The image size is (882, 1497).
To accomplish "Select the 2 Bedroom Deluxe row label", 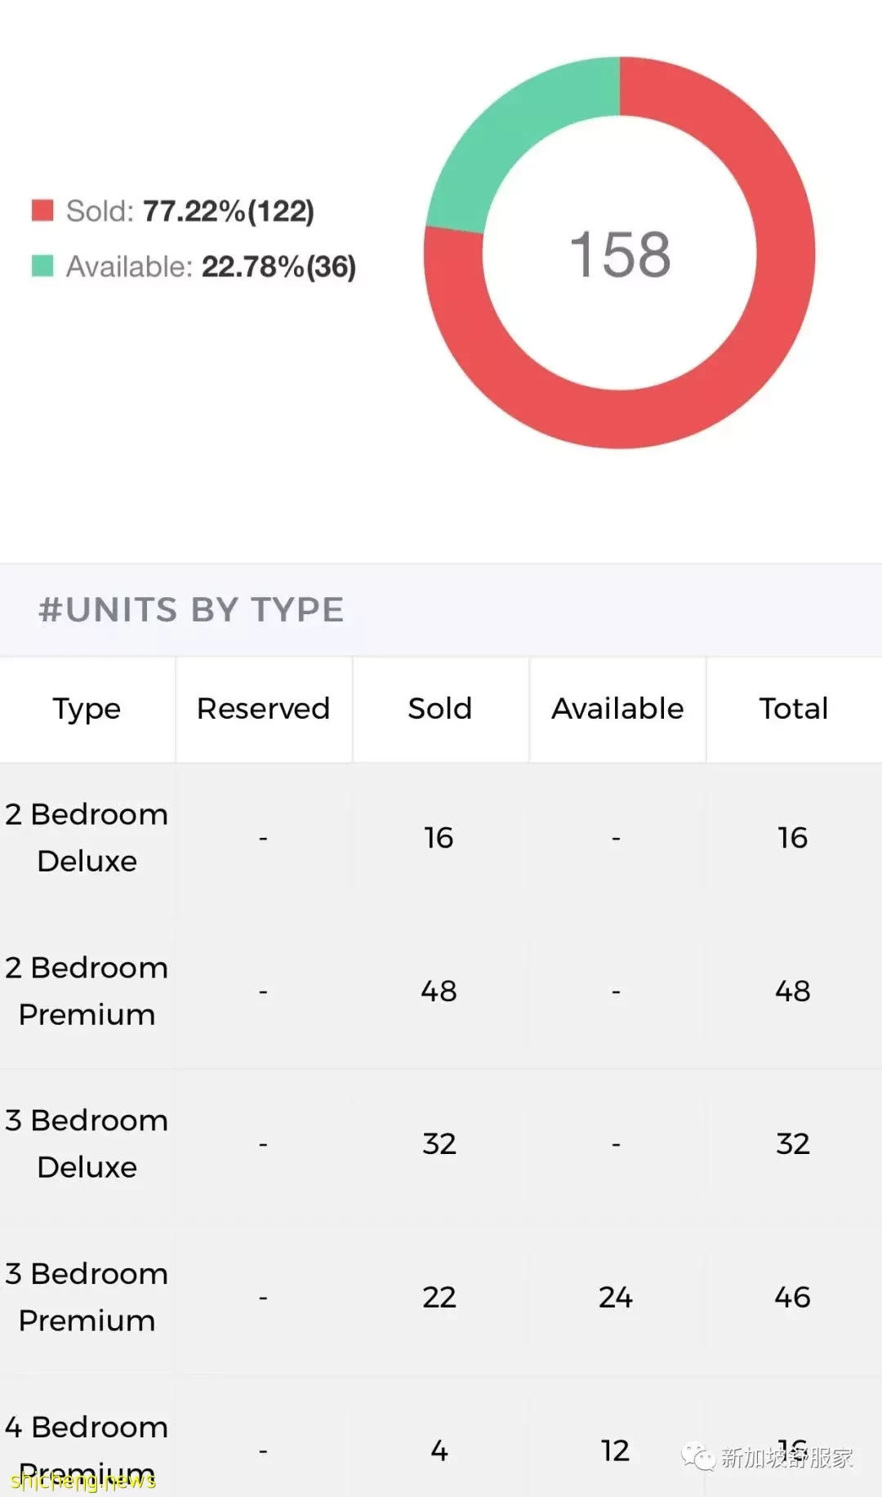I will click(87, 838).
